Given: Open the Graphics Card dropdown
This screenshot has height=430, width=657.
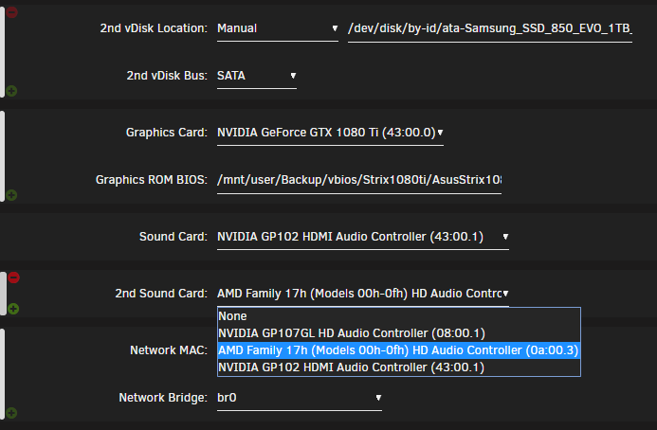Looking at the screenshot, I should pyautogui.click(x=330, y=133).
